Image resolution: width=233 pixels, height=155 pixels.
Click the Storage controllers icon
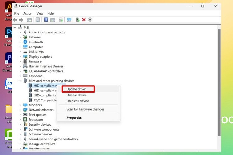point(25,144)
